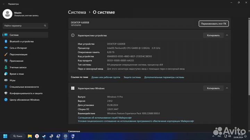Click the Maxim user avatar
The height and width of the screenshot is (140, 250).
pos(7,14)
